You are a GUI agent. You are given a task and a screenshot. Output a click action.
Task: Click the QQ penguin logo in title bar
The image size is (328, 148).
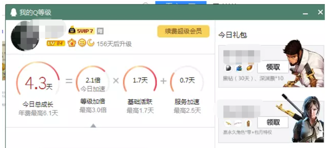[14, 12]
